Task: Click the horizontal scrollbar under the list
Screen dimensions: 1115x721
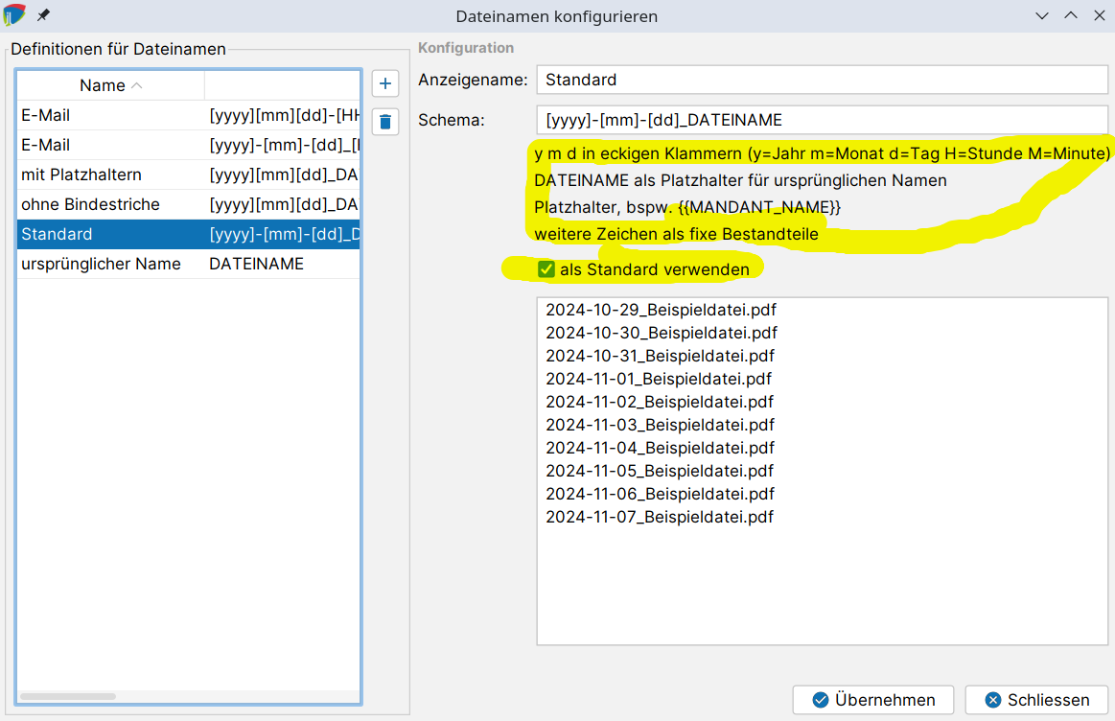Action: (x=67, y=696)
